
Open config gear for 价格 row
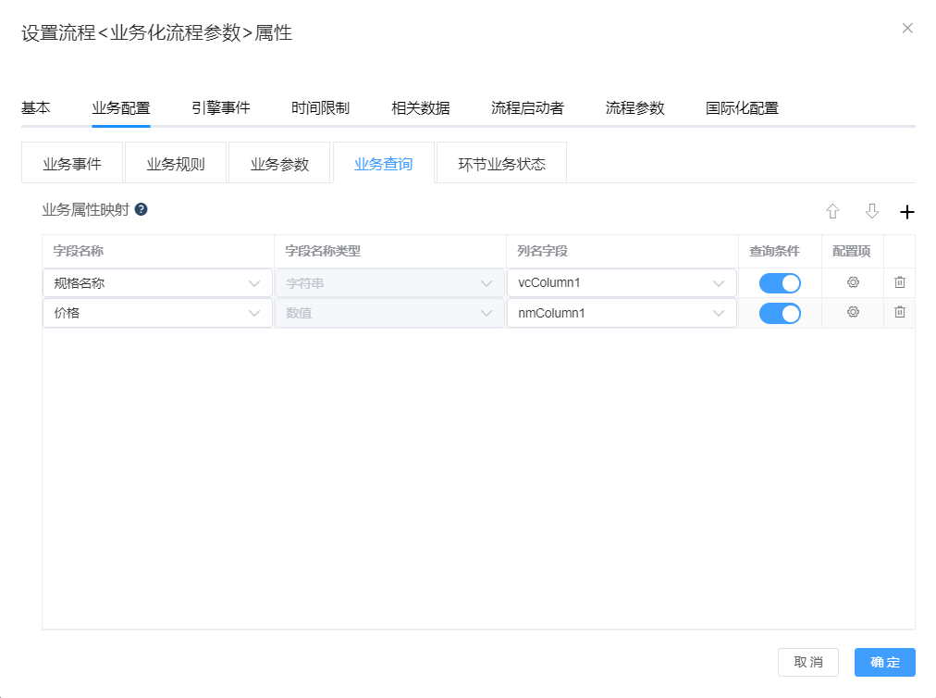tap(853, 313)
